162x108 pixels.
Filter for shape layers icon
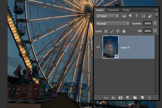coord(143,16)
